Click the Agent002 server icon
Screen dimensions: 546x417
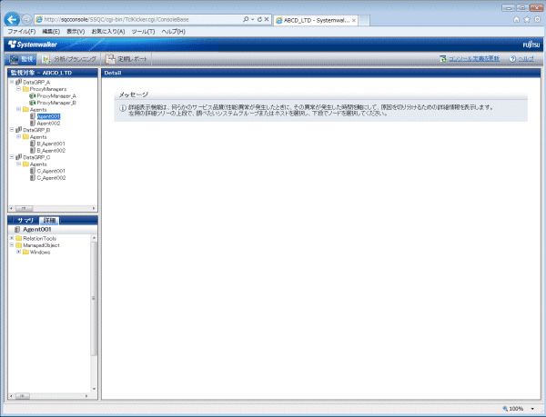click(33, 123)
